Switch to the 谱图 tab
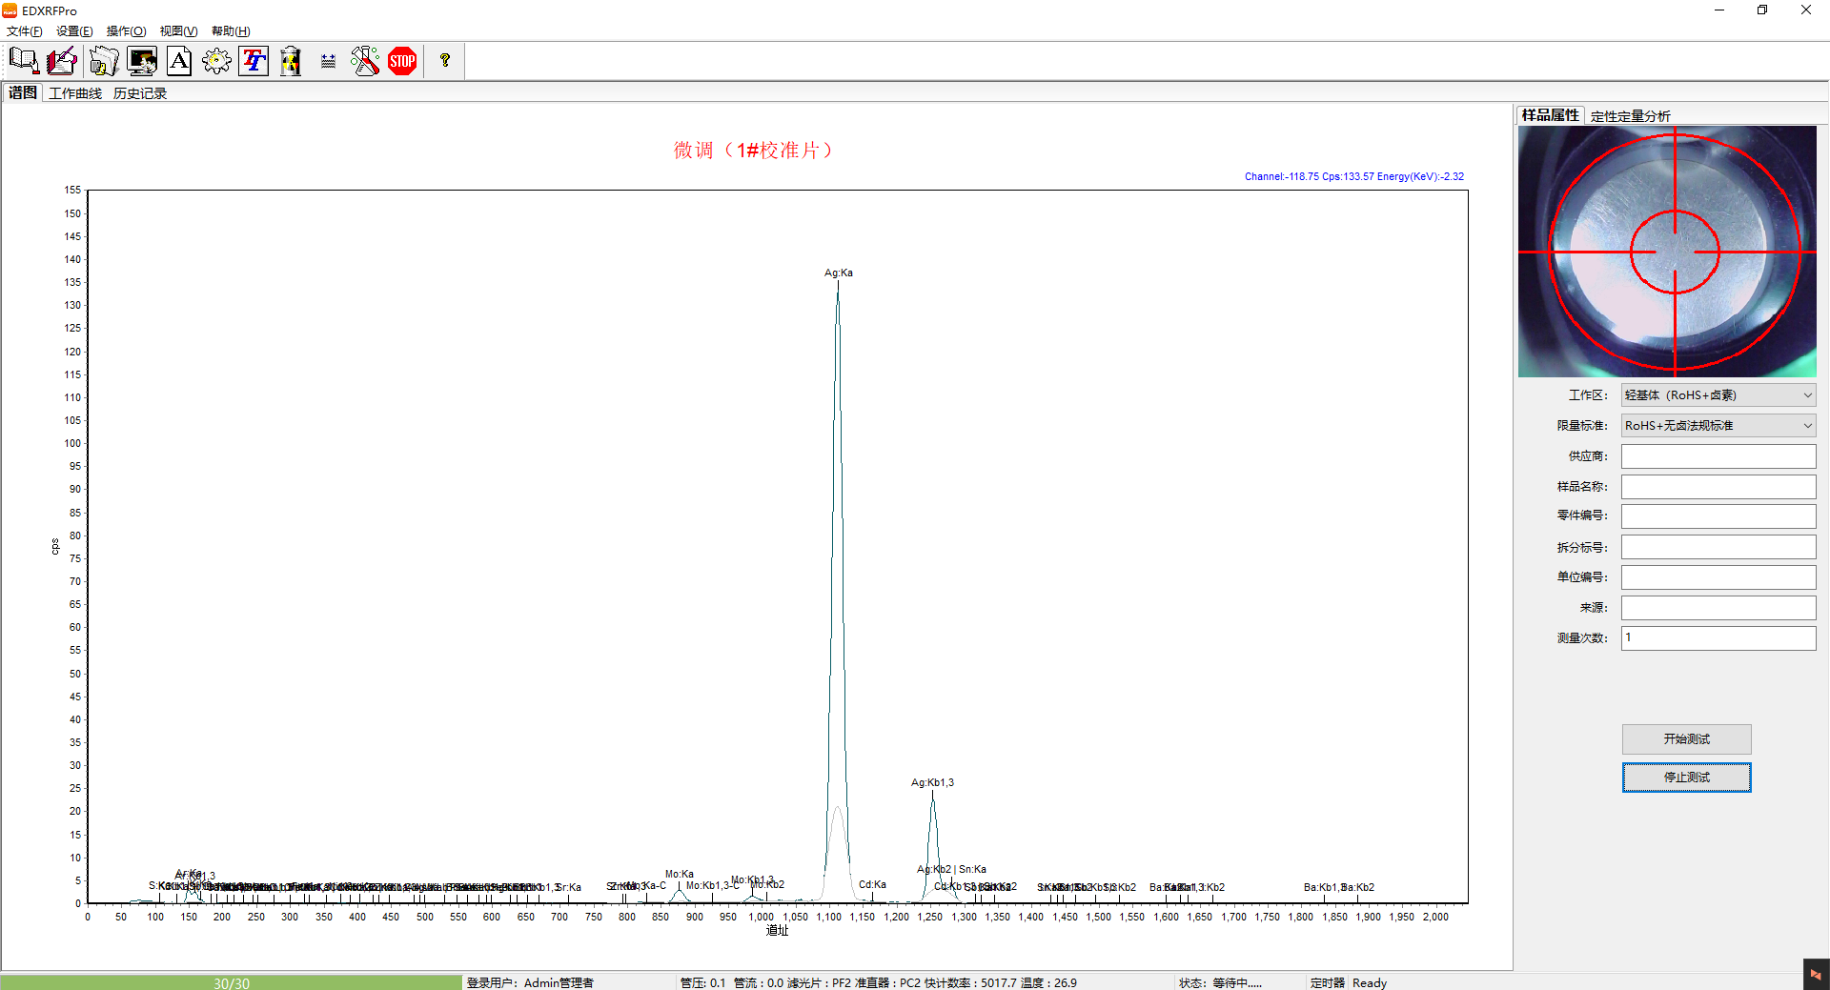Viewport: 1830px width, 990px height. click(x=23, y=92)
